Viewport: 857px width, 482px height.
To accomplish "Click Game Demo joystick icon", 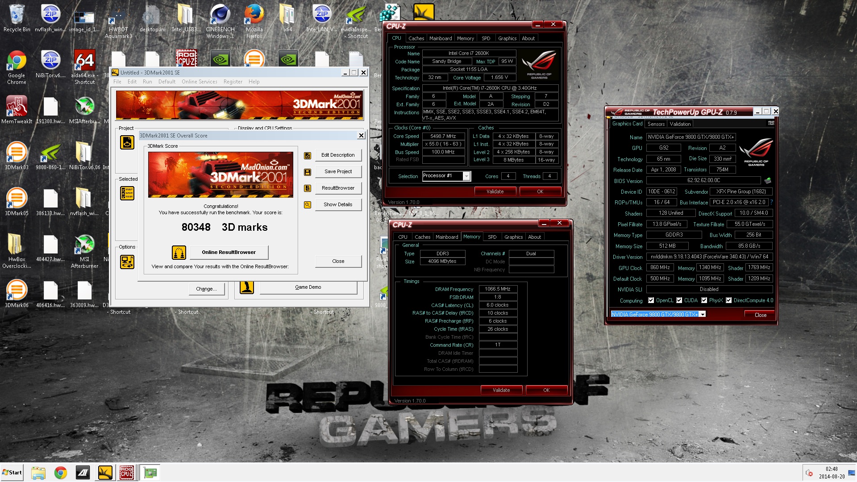I will [247, 287].
